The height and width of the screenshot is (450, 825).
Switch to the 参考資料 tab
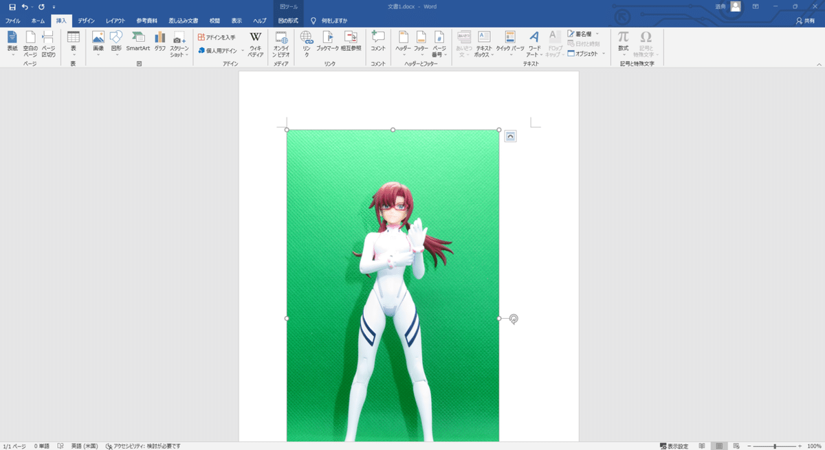pyautogui.click(x=145, y=21)
